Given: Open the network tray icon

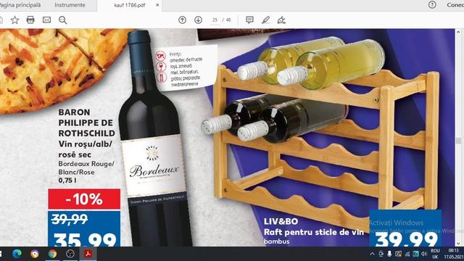Looking at the screenshot, I should click(407, 254).
